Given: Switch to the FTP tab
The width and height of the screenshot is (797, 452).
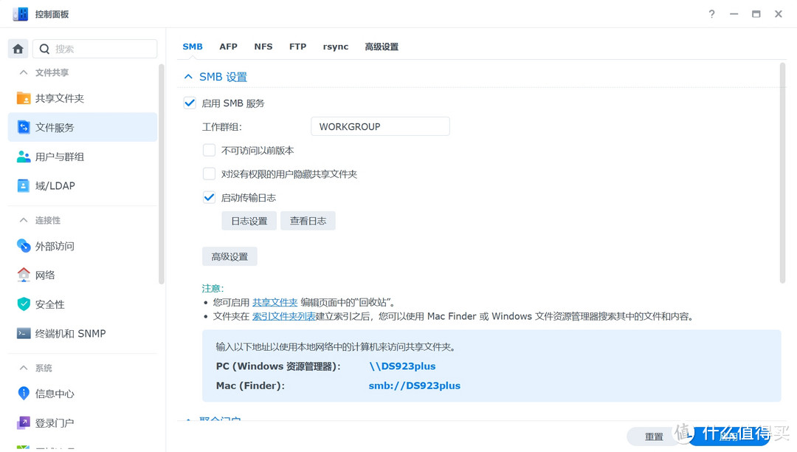Looking at the screenshot, I should (297, 46).
